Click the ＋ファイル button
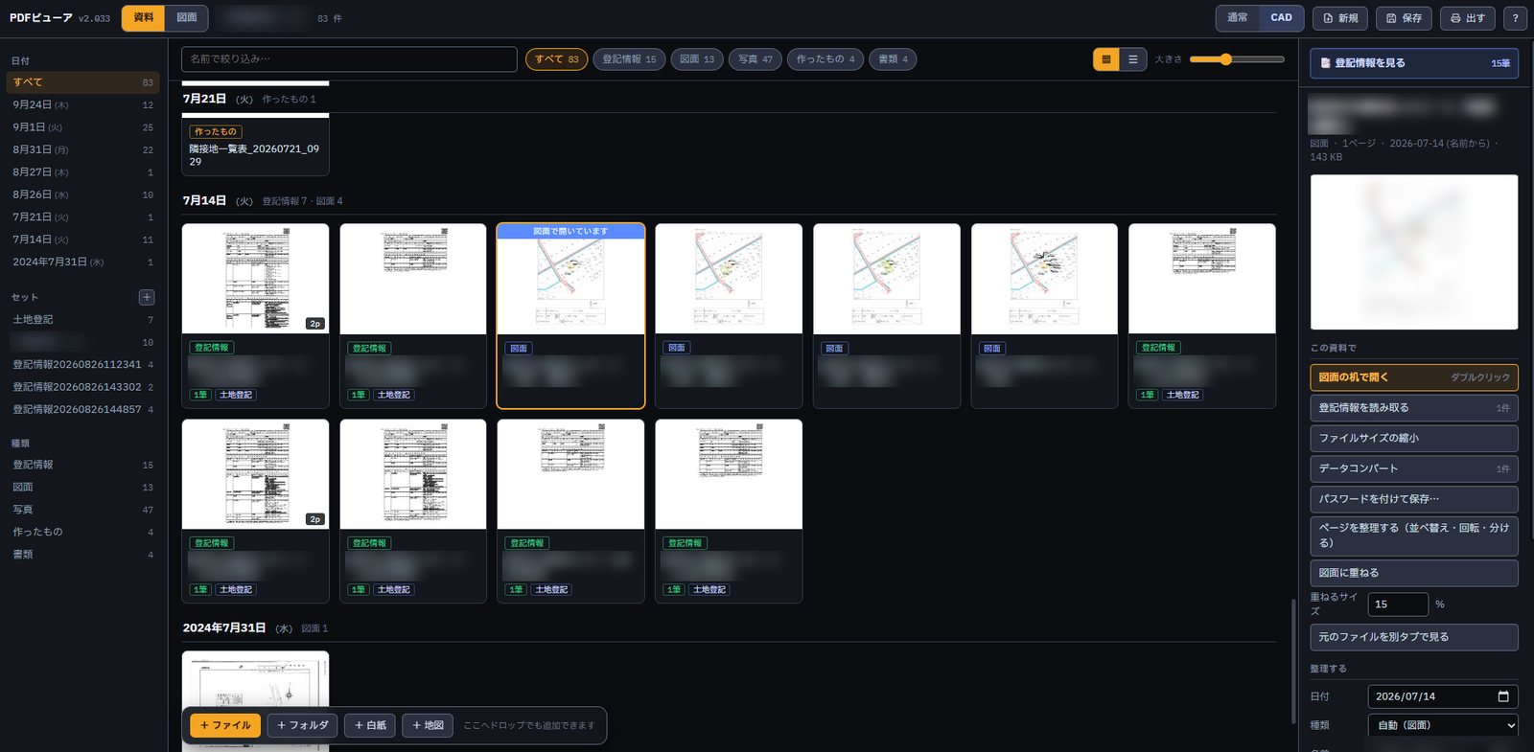The height and width of the screenshot is (752, 1534). tap(225, 725)
